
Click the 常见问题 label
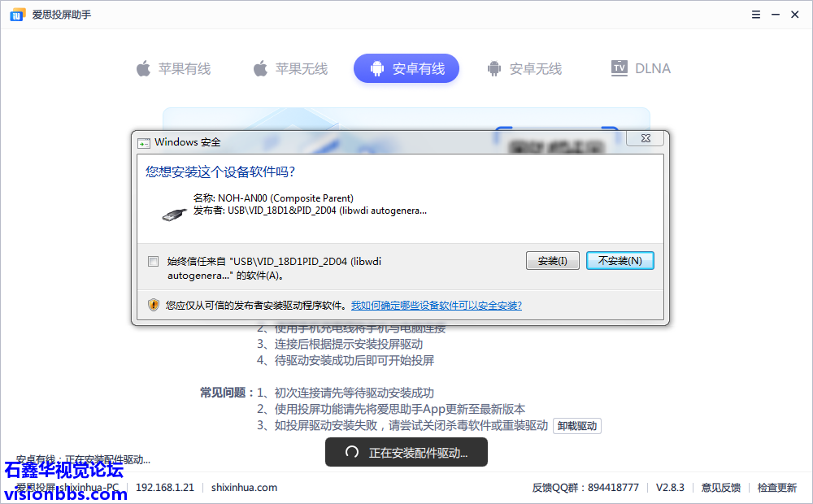[x=228, y=393]
